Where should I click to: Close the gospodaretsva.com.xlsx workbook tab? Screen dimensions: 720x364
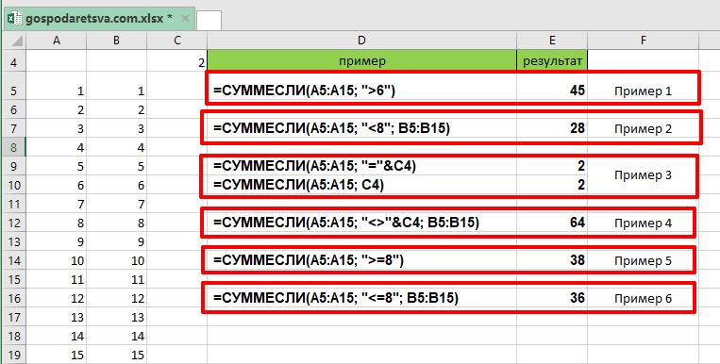pos(185,19)
